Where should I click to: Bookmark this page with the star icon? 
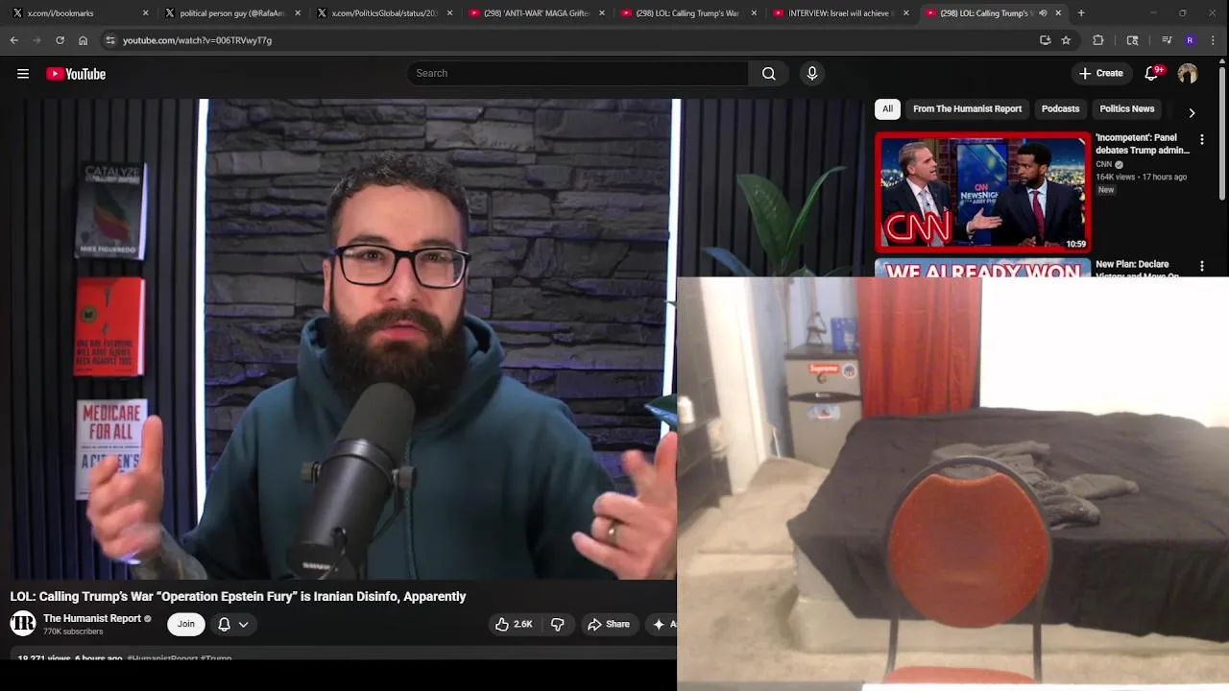[x=1066, y=40]
